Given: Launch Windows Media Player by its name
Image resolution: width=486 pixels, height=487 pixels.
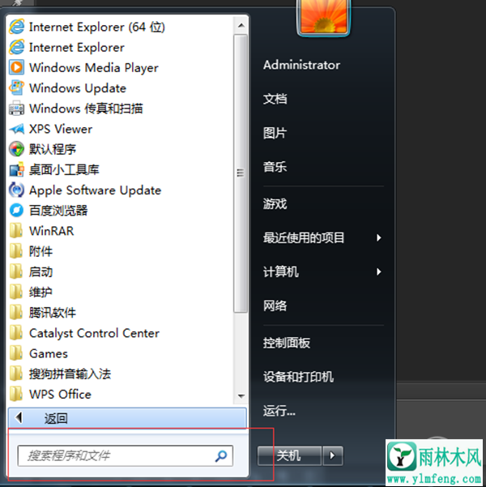Looking at the screenshot, I should click(x=94, y=68).
